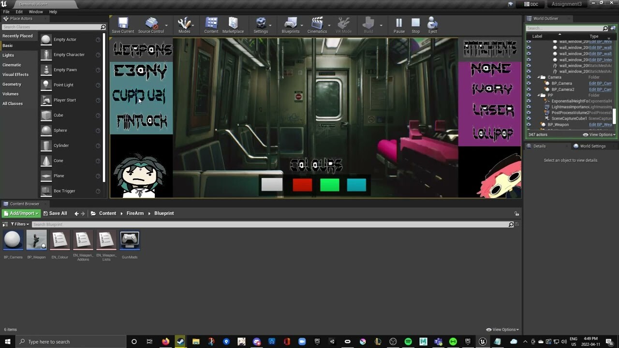Stop the play session
Image resolution: width=619 pixels, height=348 pixels.
[415, 26]
